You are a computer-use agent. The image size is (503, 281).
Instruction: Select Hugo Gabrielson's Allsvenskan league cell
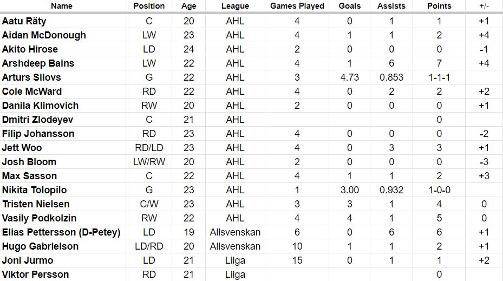pos(235,246)
